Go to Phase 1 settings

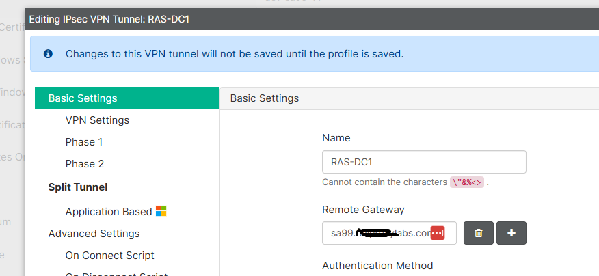click(x=84, y=142)
